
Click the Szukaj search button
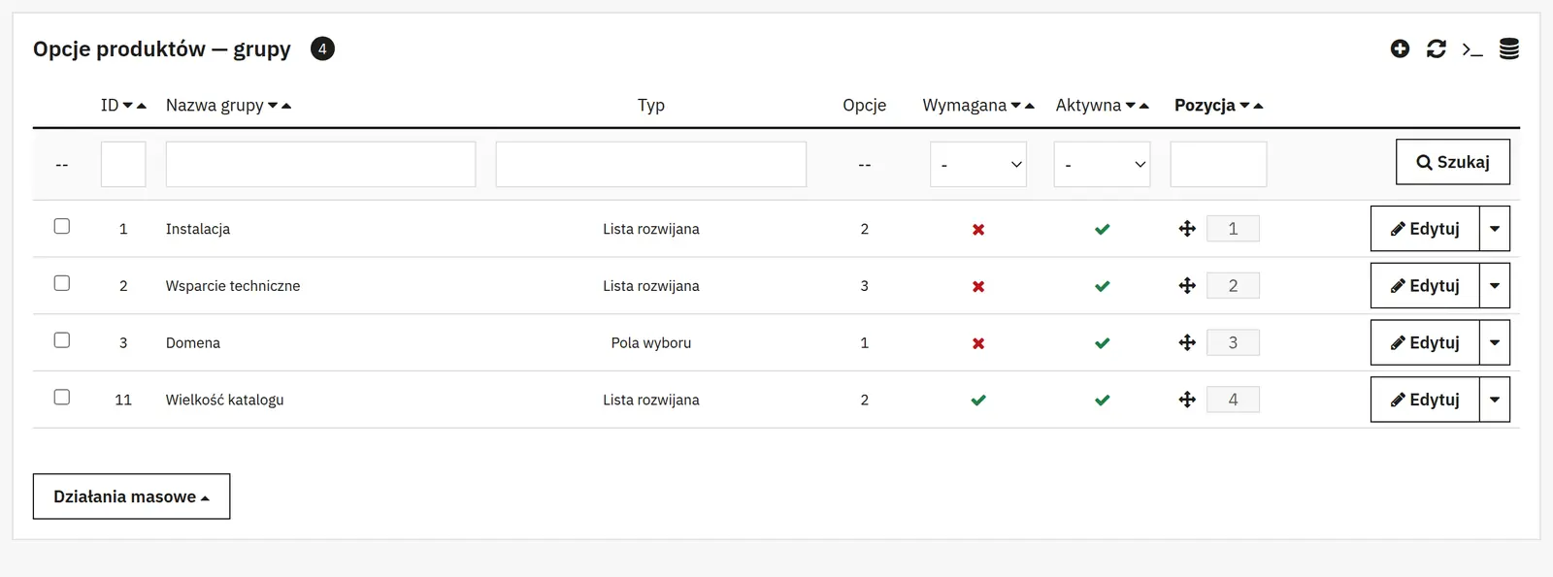(1453, 162)
